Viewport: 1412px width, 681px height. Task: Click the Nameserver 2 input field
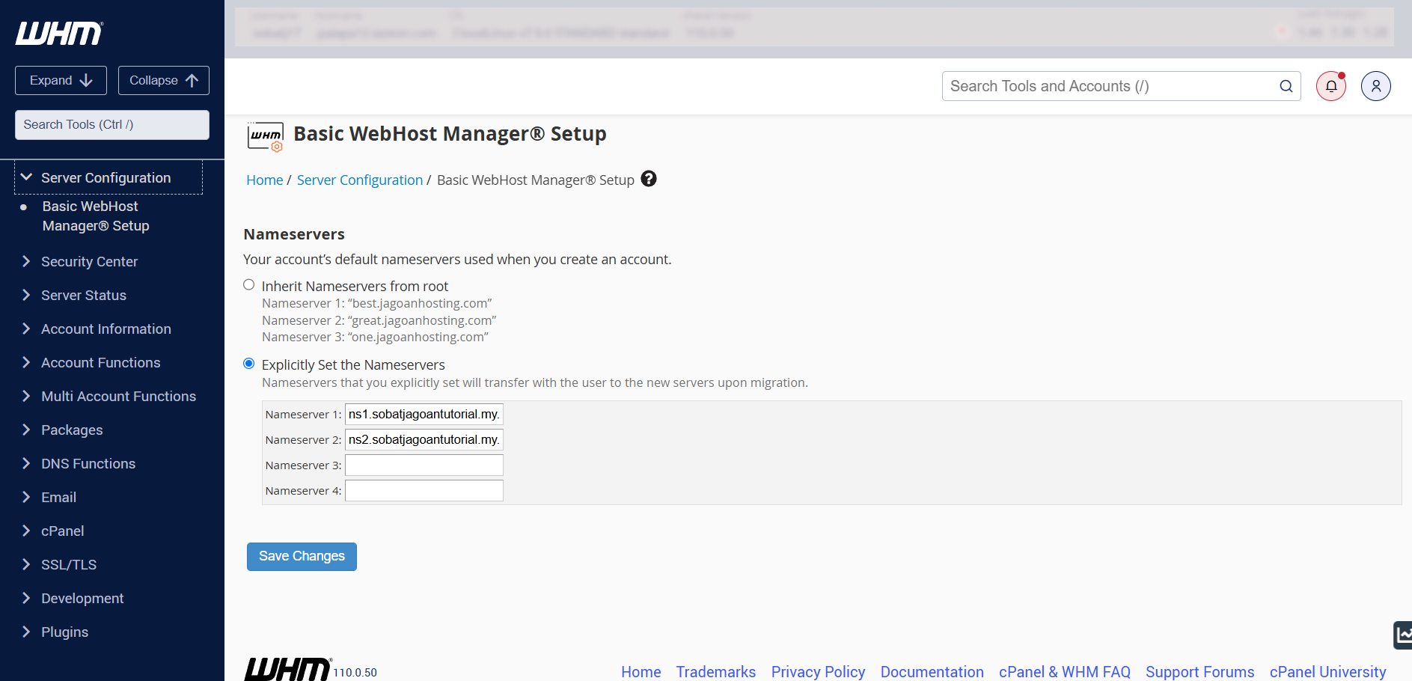coord(424,440)
